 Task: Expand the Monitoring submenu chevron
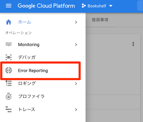(76, 45)
